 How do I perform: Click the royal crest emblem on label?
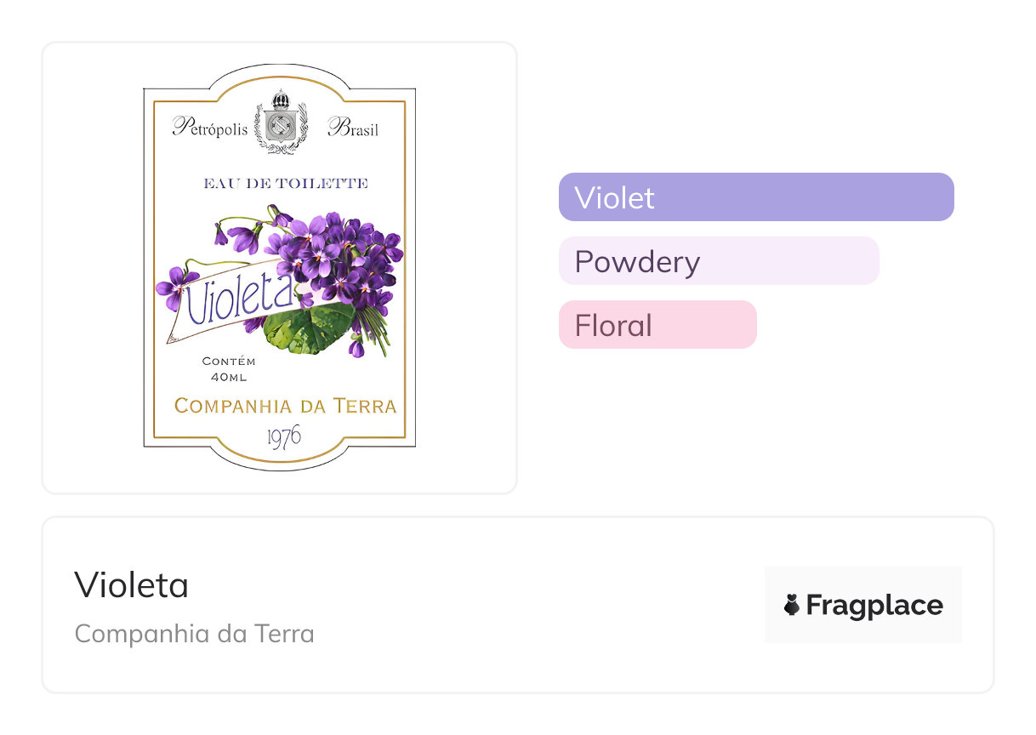pyautogui.click(x=279, y=123)
